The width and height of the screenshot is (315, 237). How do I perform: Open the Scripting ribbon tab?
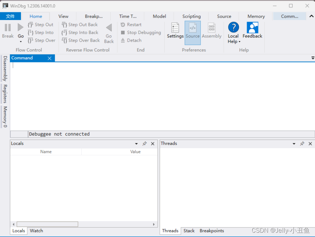(x=191, y=16)
